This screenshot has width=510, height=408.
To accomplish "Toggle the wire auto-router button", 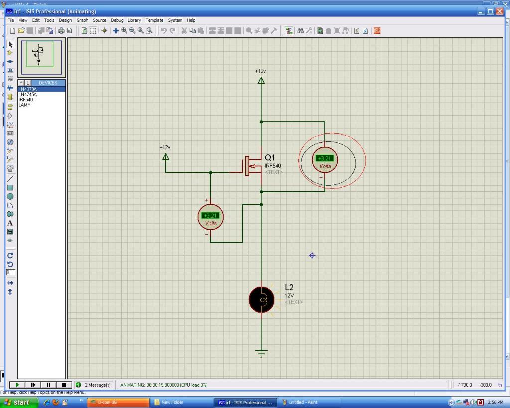I will [x=288, y=31].
